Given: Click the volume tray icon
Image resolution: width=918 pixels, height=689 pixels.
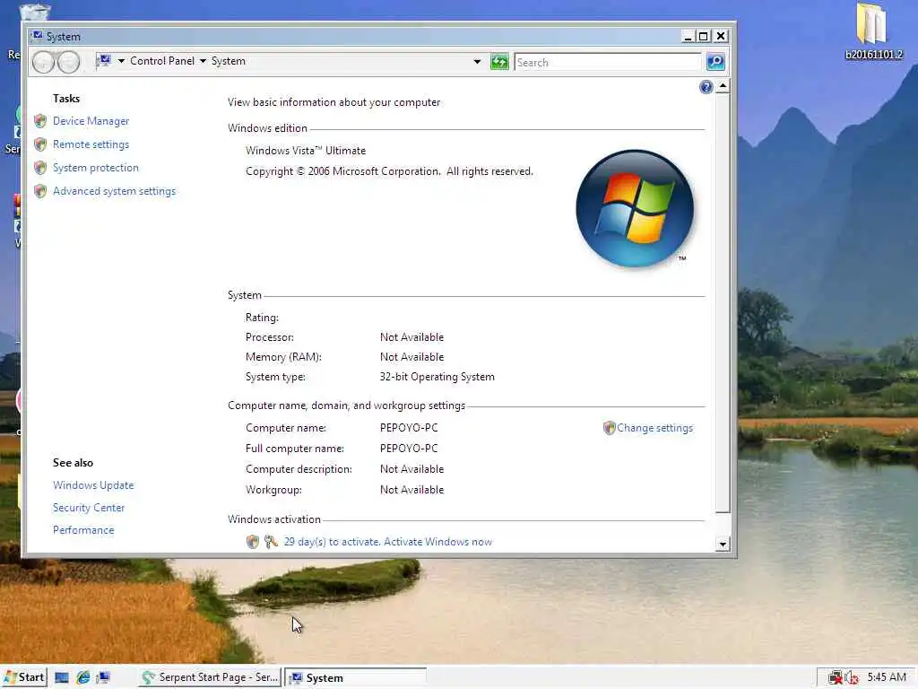Looking at the screenshot, I should [x=852, y=678].
